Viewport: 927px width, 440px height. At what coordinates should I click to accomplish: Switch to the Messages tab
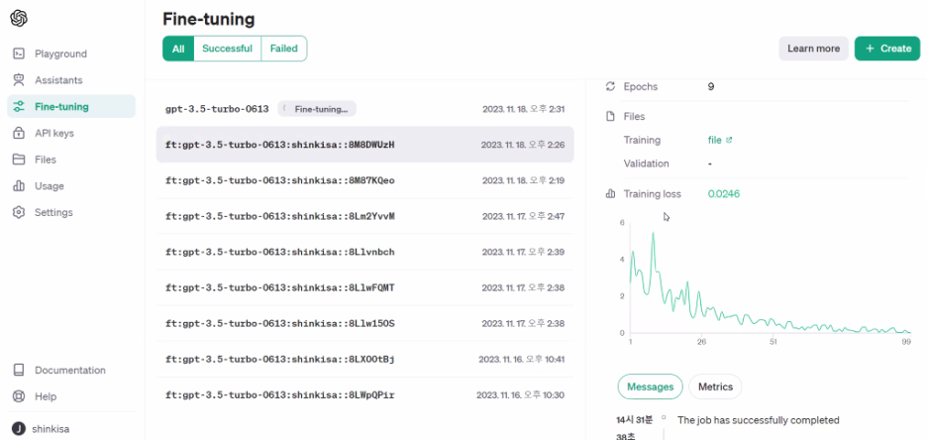coord(651,386)
